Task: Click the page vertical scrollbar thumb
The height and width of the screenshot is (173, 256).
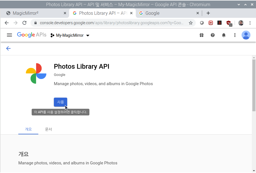Action: coord(254,85)
